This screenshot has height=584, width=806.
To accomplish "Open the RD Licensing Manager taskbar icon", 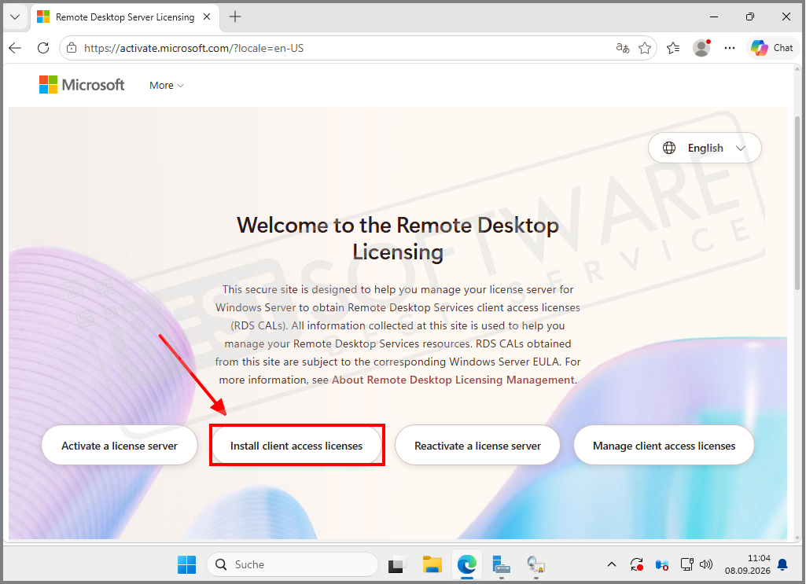I will (536, 564).
